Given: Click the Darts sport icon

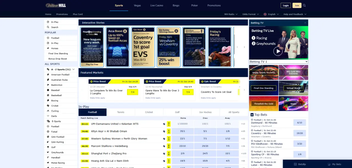Looking at the screenshot, I should pyautogui.click(x=48, y=116).
